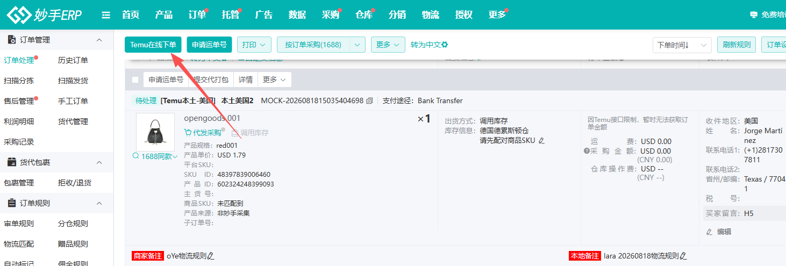Open the 物流 top menu
The height and width of the screenshot is (266, 786).
coord(431,15)
